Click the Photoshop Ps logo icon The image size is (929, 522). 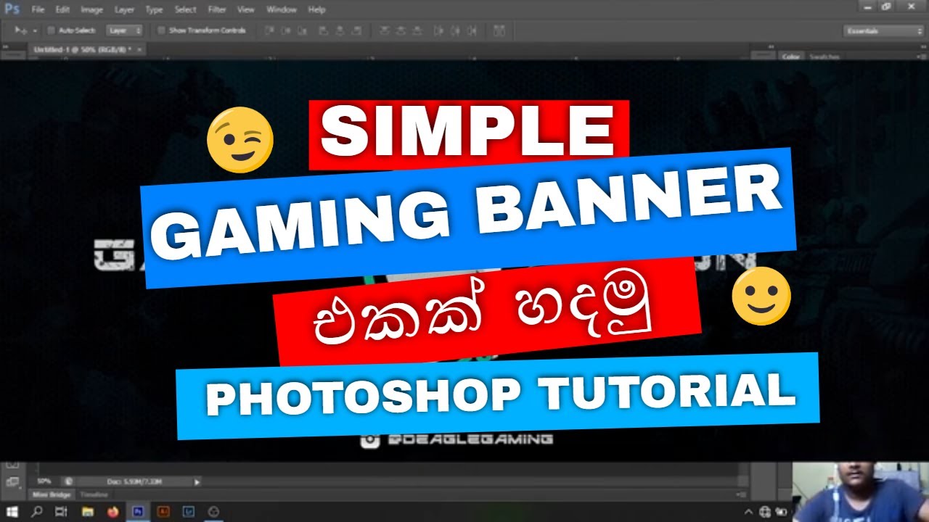click(12, 9)
